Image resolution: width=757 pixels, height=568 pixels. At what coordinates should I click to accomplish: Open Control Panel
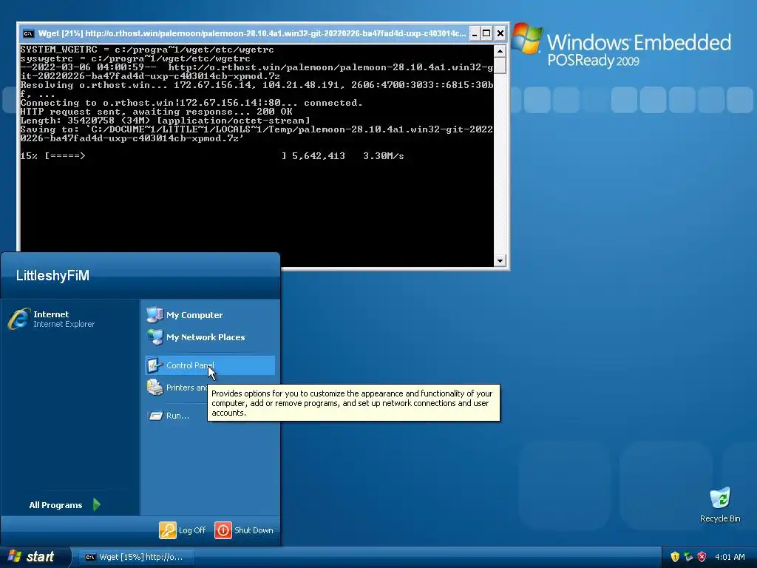pos(209,365)
